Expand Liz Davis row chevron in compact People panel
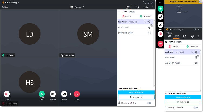 (199, 52)
